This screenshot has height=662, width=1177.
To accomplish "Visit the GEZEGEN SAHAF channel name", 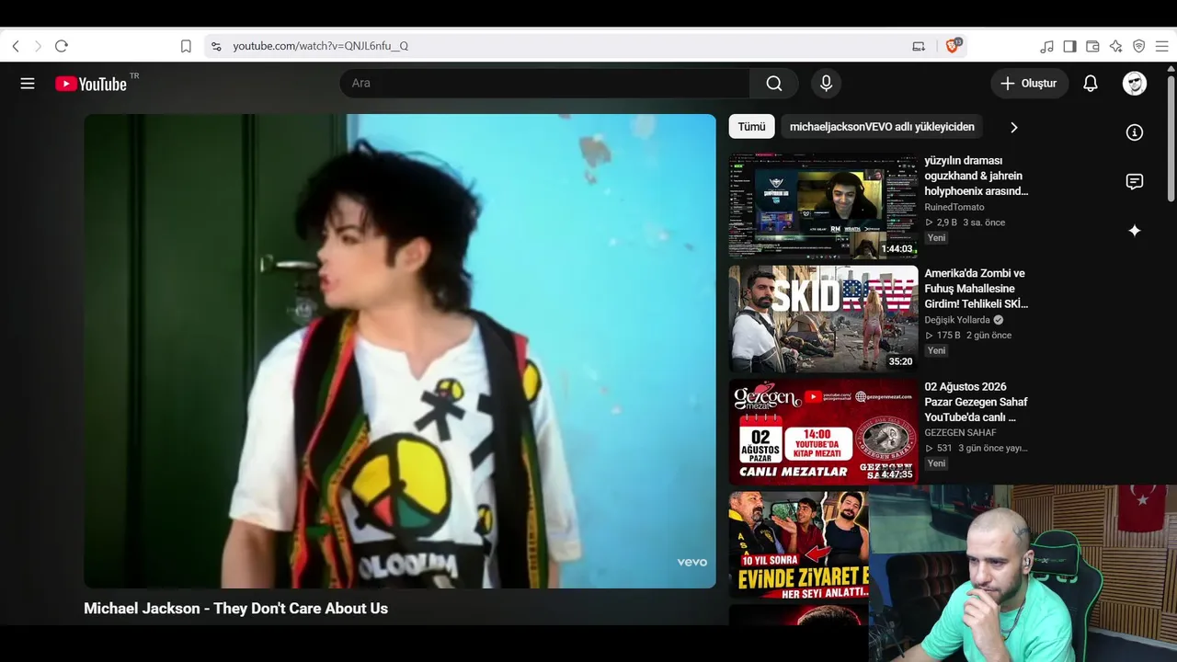I will 960,433.
